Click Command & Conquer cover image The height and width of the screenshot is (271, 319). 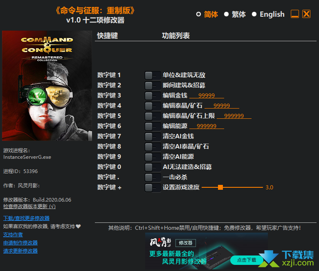click(x=47, y=86)
